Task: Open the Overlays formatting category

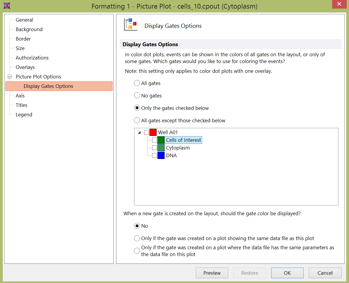Action: [x=25, y=67]
